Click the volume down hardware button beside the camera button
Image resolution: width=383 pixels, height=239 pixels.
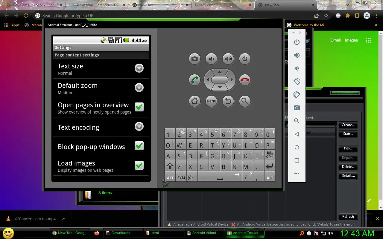[x=211, y=59]
